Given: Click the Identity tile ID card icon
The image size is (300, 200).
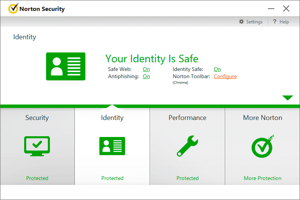Looking at the screenshot, I should (112, 146).
